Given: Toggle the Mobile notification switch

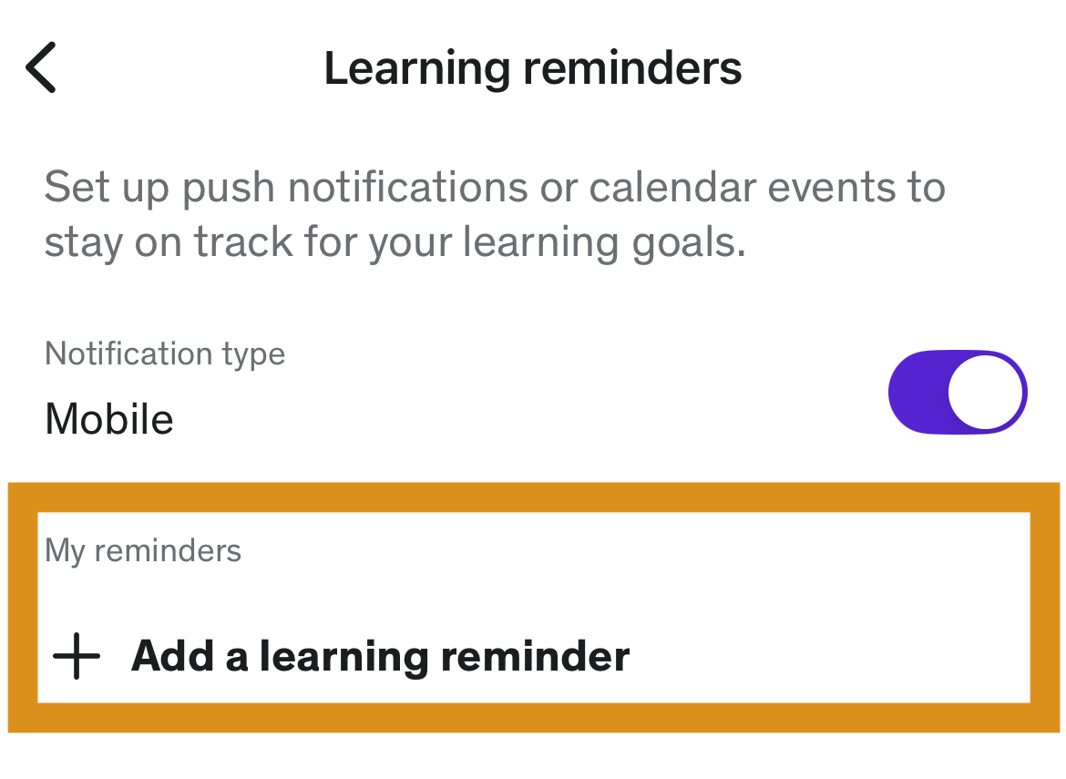Looking at the screenshot, I should pos(958,392).
